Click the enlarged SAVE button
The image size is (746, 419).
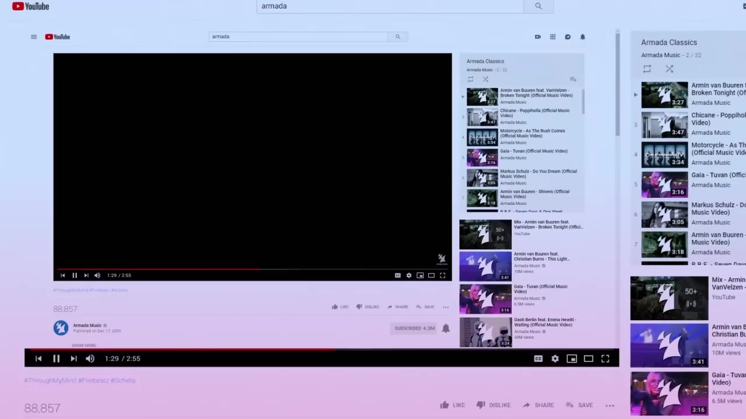point(579,405)
